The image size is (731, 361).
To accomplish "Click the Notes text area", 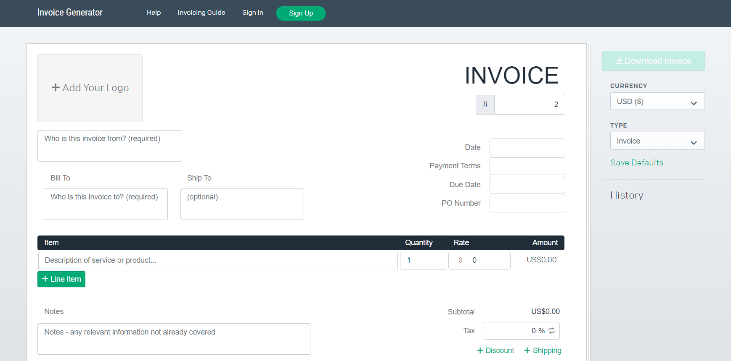I will [x=174, y=339].
